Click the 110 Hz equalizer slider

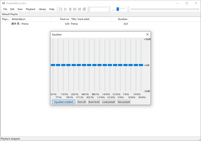(63, 65)
